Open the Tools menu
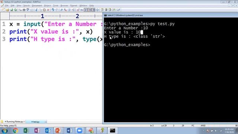 (x=55, y=6)
